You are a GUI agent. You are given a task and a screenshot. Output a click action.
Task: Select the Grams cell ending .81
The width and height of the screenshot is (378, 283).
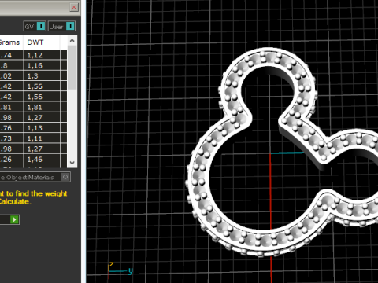point(11,107)
